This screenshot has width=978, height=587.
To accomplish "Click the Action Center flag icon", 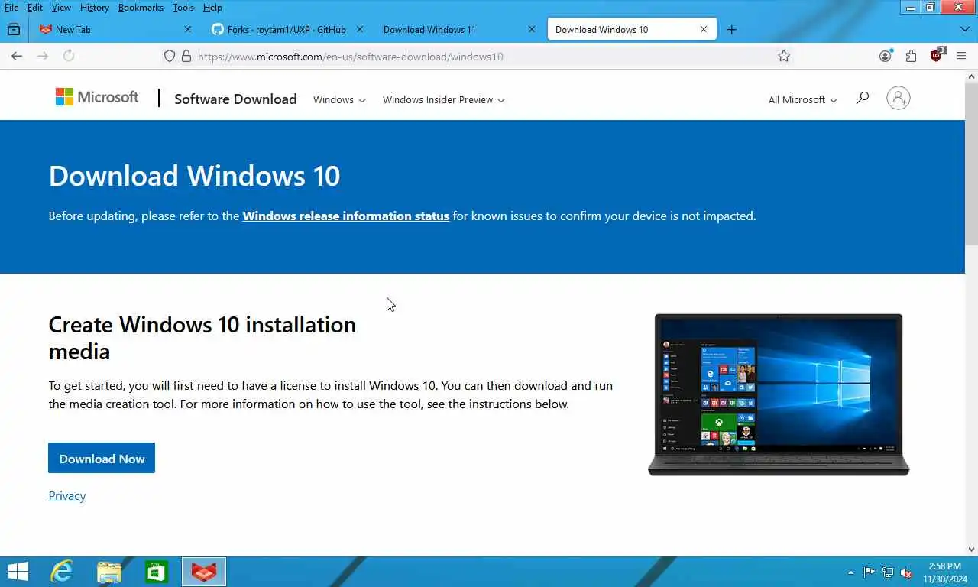I will (870, 572).
